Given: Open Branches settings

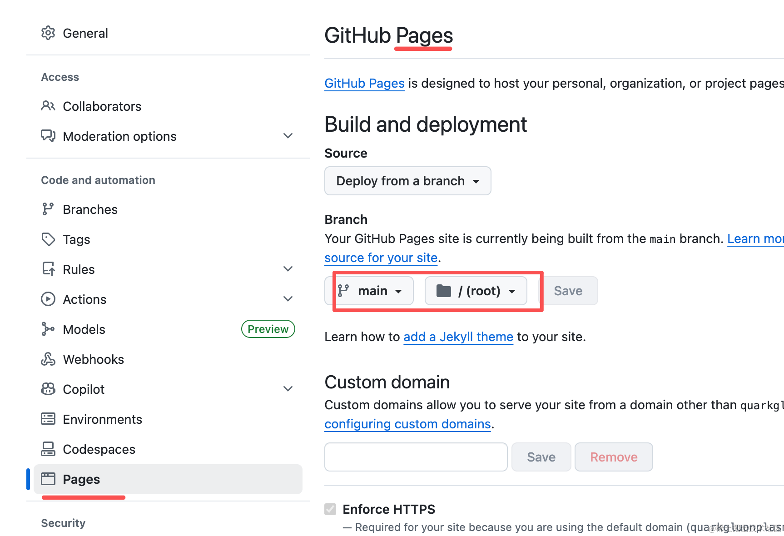Looking at the screenshot, I should point(168,209).
